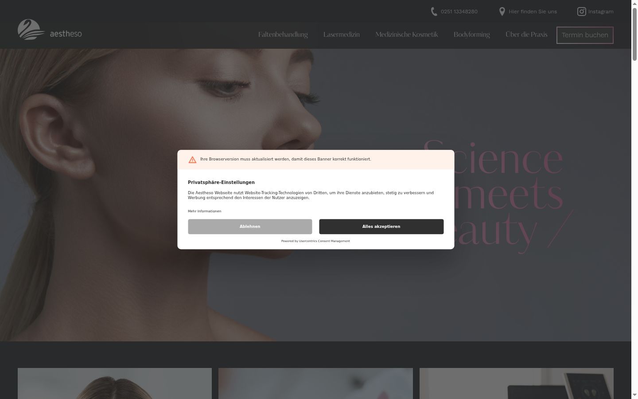
Task: Click Powered by Usercentrics Consent Management
Action: point(315,241)
